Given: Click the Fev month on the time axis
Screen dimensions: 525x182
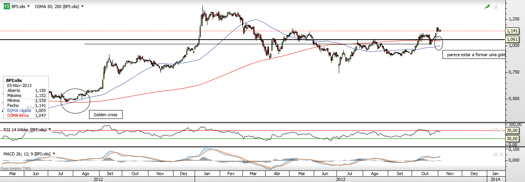Looking at the screenshot, I should (232, 174).
